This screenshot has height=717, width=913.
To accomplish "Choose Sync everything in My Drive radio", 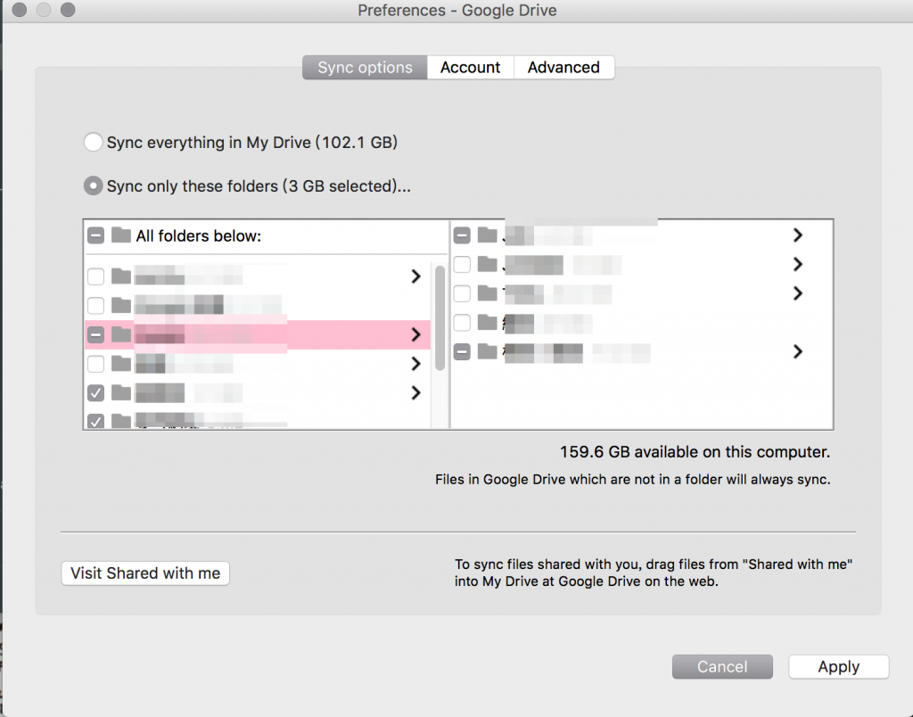I will (x=93, y=142).
